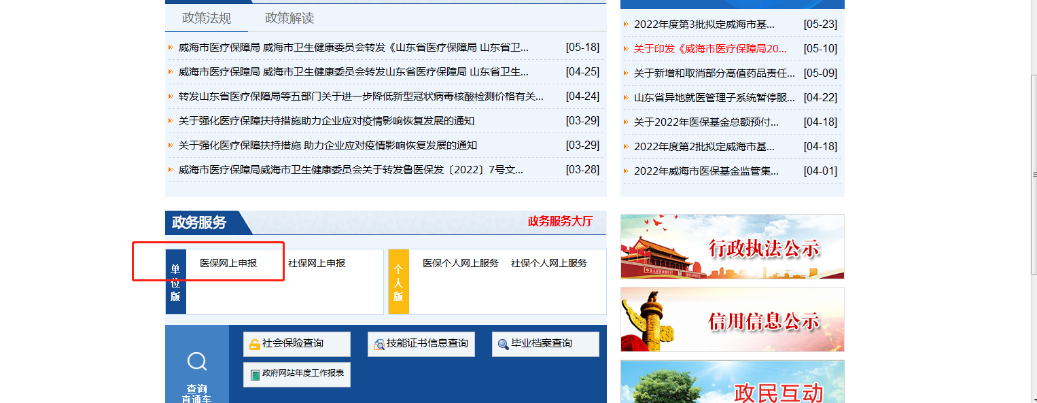1037x403 pixels.
Task: Open the 政民互动 banner
Action: [x=733, y=382]
